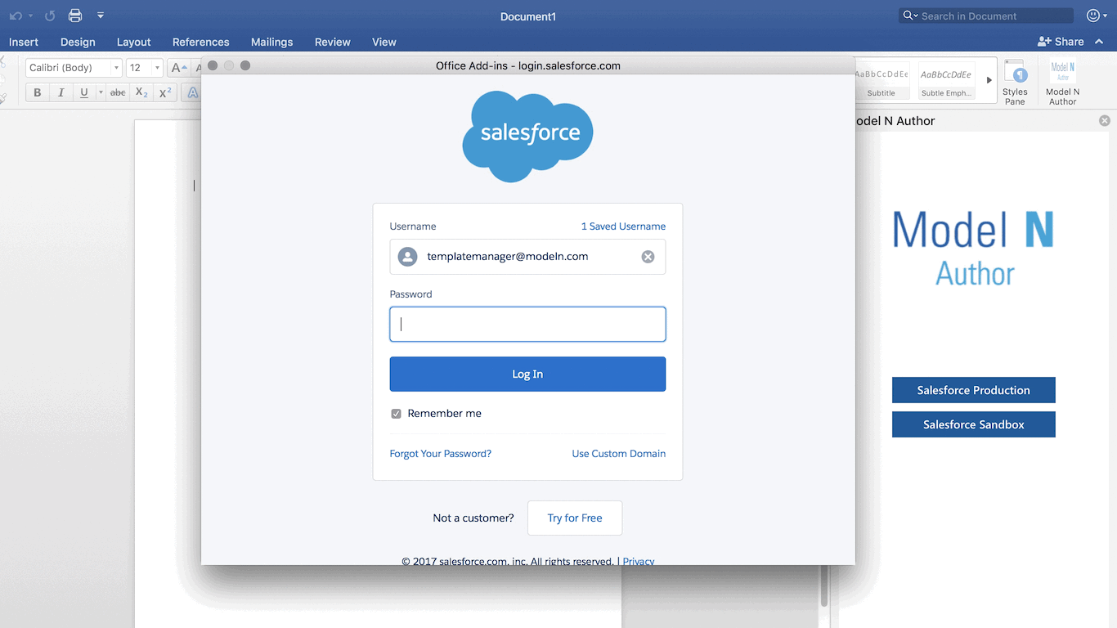Open the Design ribbon tab

78,42
